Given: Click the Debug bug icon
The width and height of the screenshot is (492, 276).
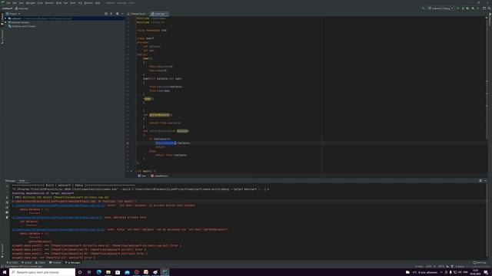Looking at the screenshot, I should [463, 8].
